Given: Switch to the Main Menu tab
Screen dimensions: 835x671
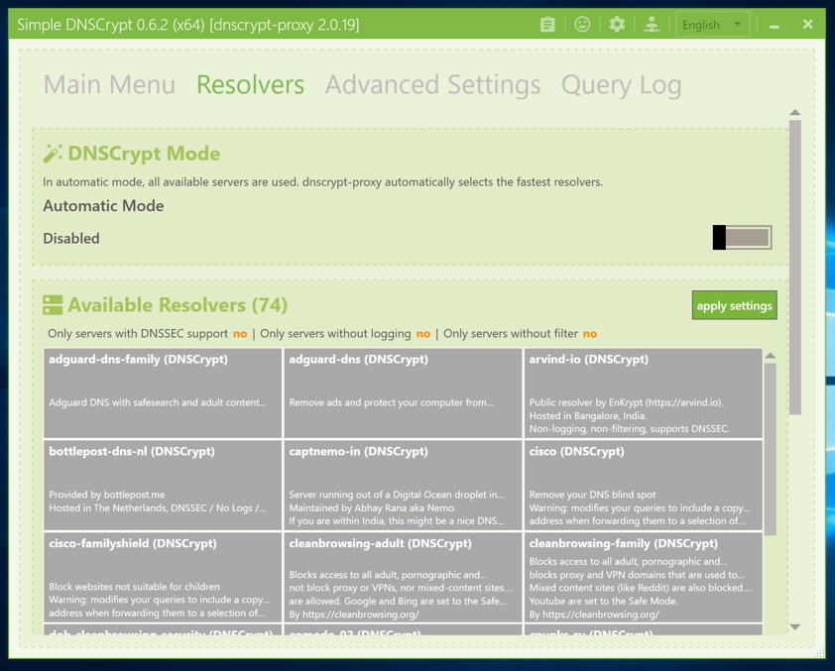Looking at the screenshot, I should pos(109,85).
